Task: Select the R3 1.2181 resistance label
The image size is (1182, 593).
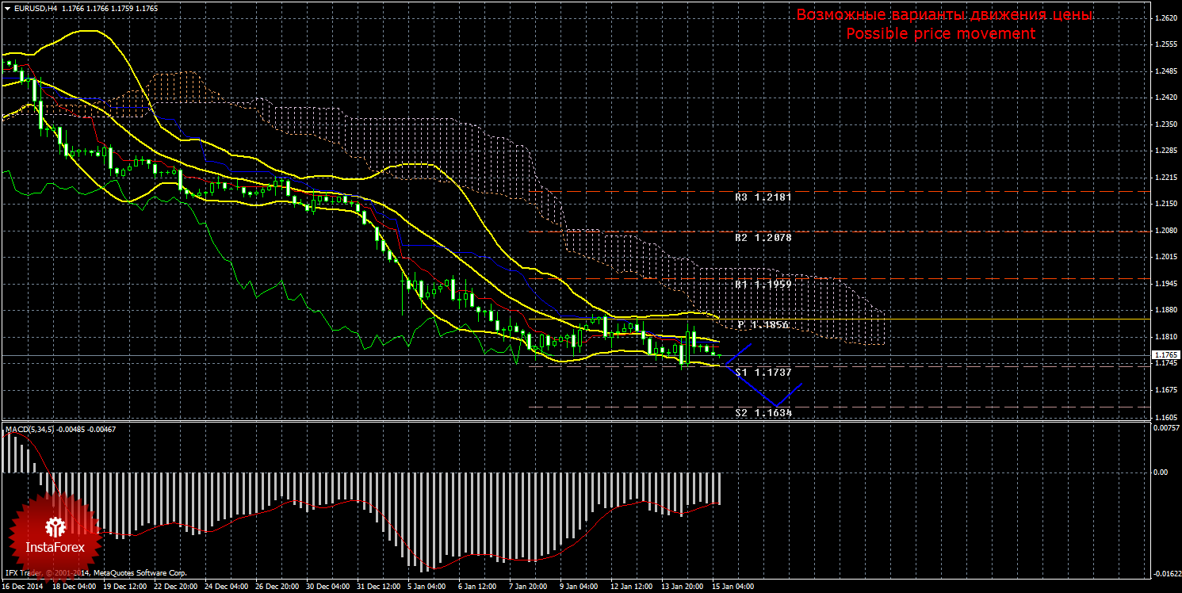Action: point(763,197)
